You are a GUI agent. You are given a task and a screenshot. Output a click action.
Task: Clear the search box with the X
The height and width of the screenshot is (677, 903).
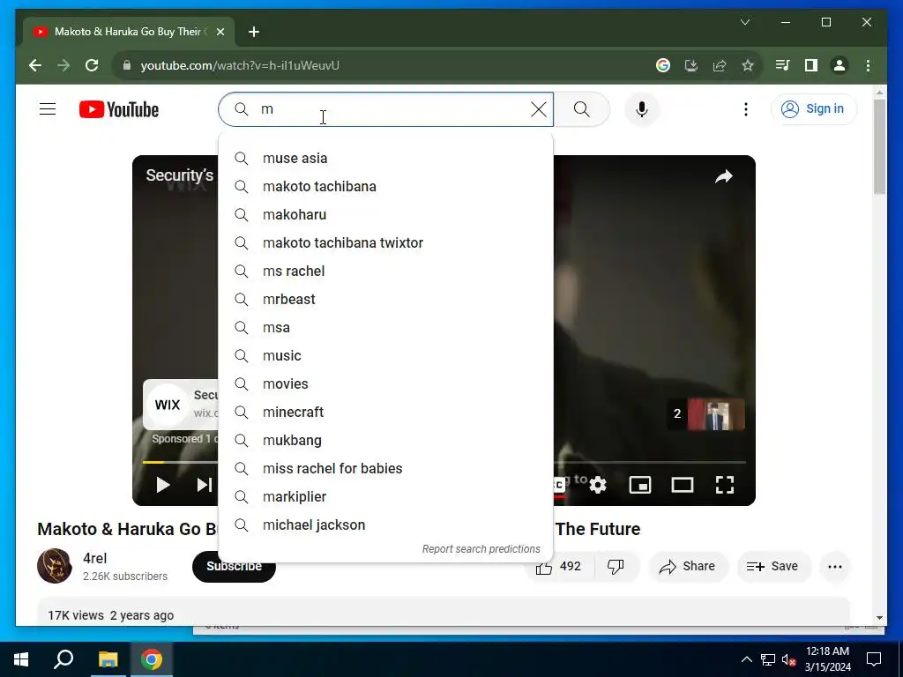539,108
